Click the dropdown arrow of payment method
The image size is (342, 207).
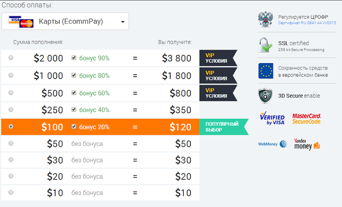tap(123, 22)
